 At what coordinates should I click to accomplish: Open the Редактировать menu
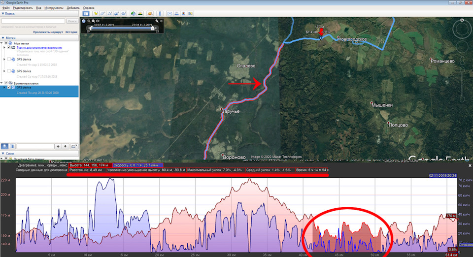23,8
